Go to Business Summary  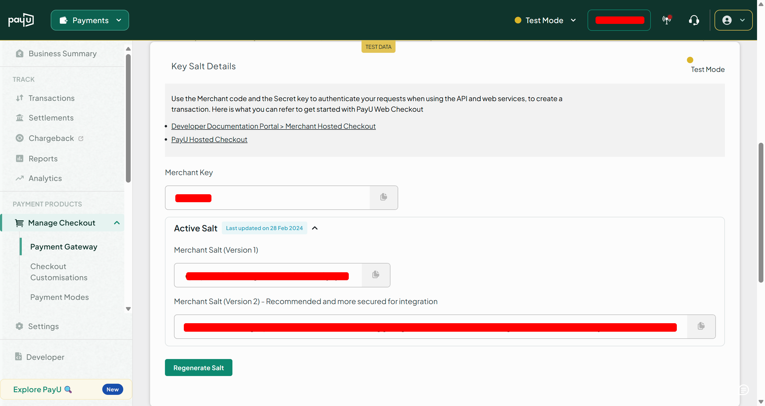(62, 53)
